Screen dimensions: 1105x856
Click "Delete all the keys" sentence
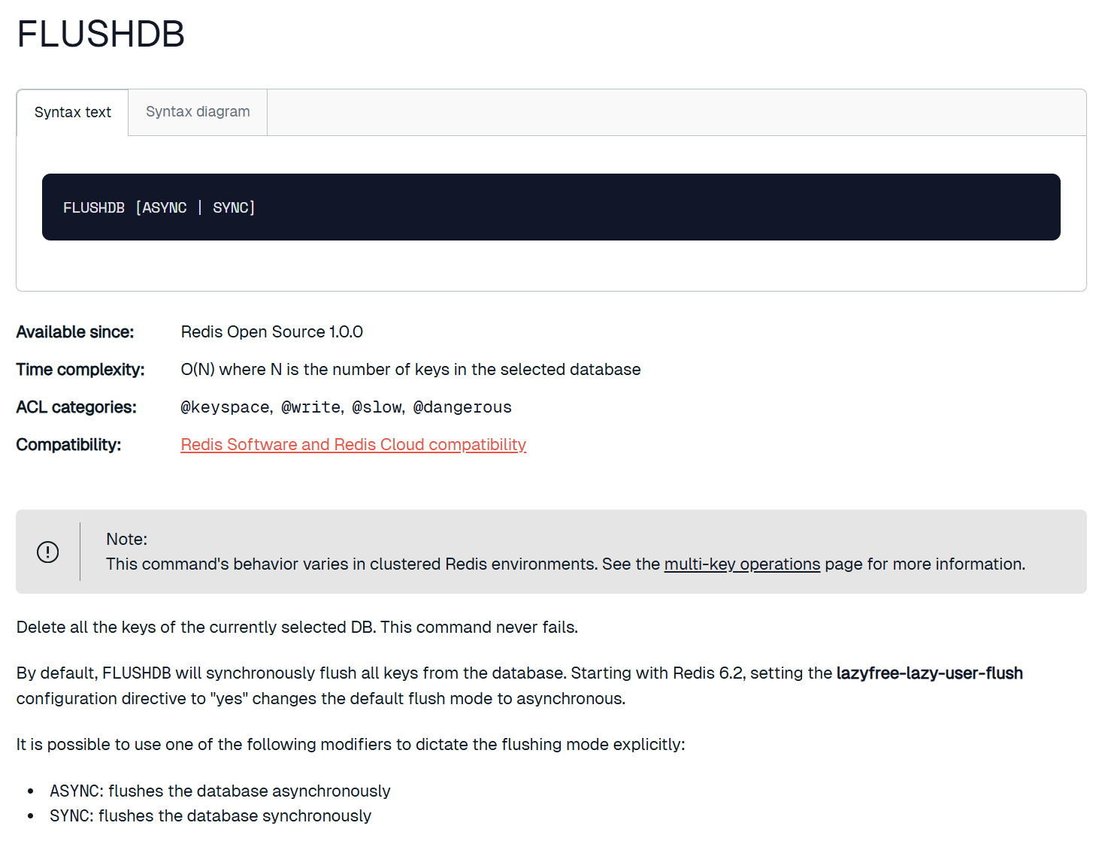297,628
